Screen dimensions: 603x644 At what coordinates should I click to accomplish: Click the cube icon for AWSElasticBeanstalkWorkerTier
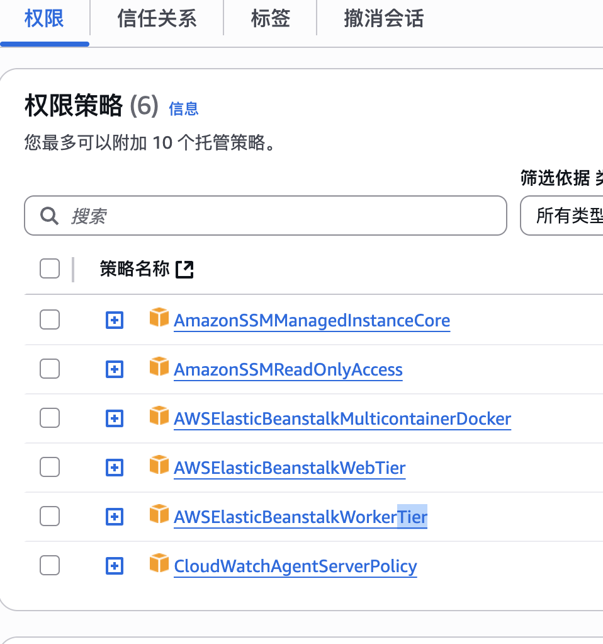click(159, 514)
